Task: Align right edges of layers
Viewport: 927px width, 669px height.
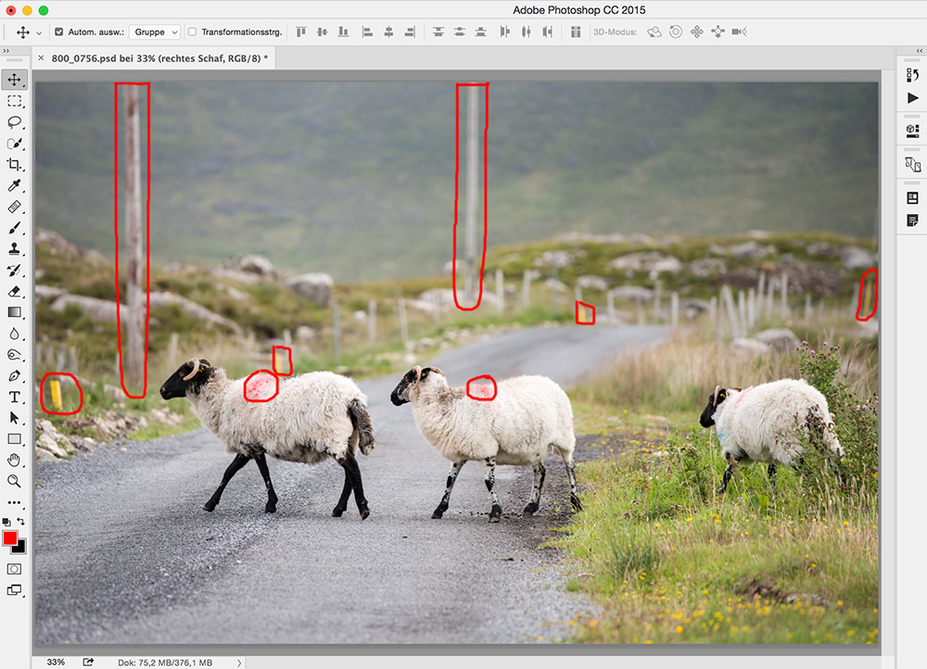Action: point(410,32)
